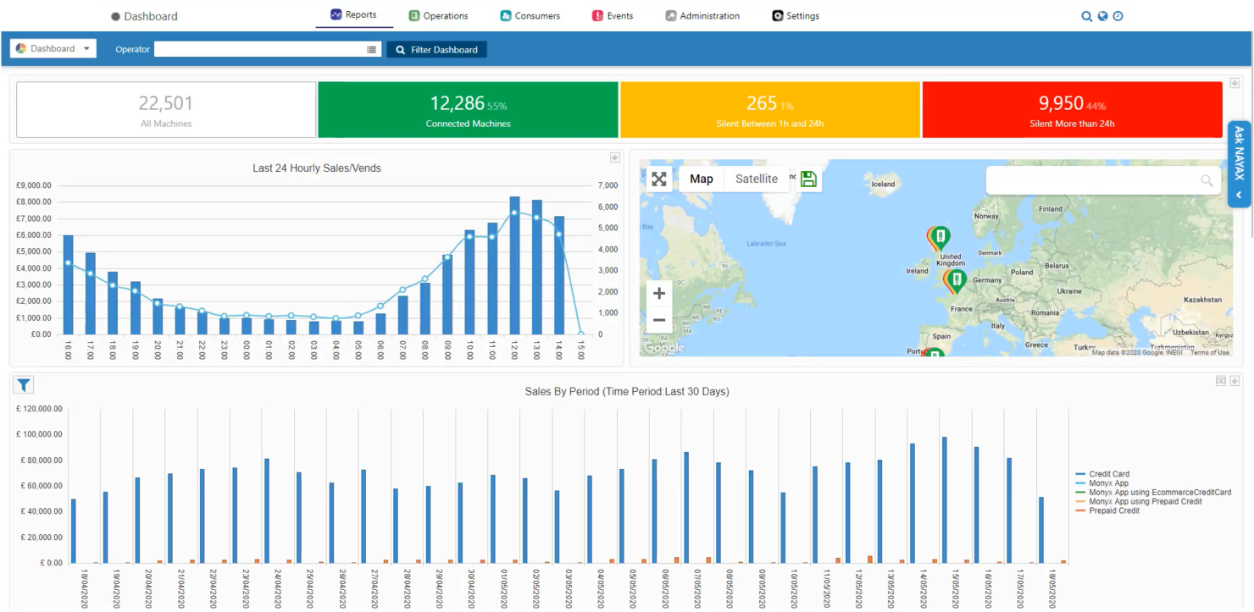
Task: Switch the map to Satellite view
Action: pos(756,179)
